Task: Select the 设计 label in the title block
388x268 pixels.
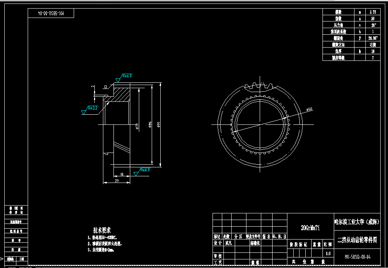Action: click(218, 243)
